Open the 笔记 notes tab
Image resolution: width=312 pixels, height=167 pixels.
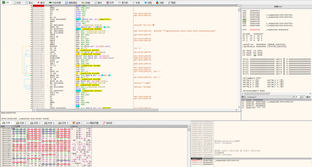pyautogui.click(x=29, y=2)
